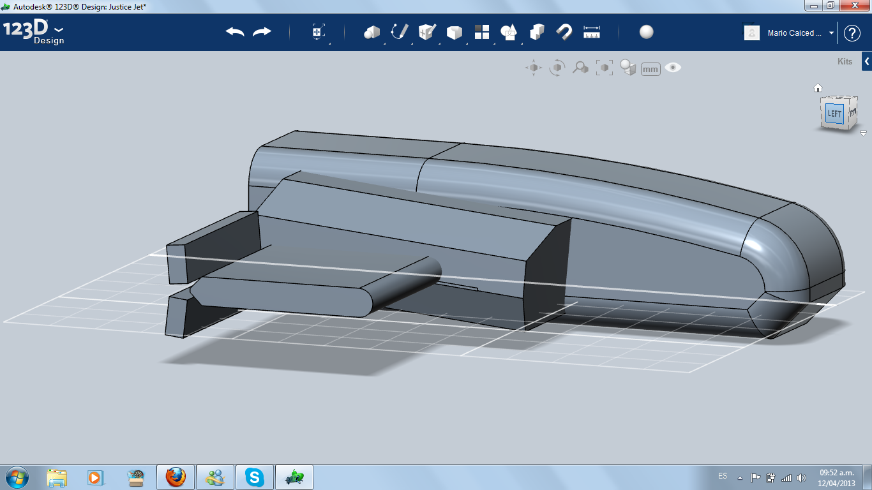Switch to Firefox in the taskbar

coord(176,477)
